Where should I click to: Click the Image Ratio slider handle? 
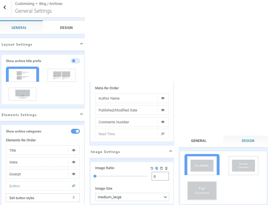95,176
